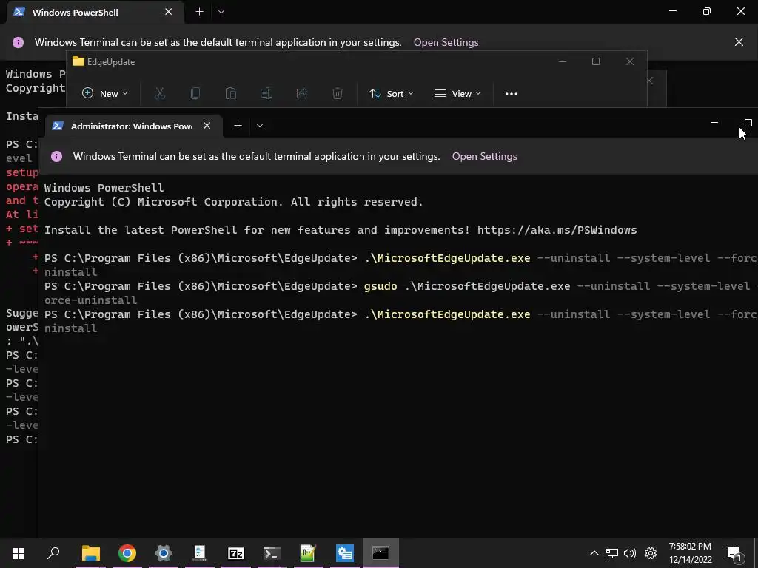The height and width of the screenshot is (568, 758).
Task: Open the gear settings app on taskbar
Action: (x=164, y=553)
